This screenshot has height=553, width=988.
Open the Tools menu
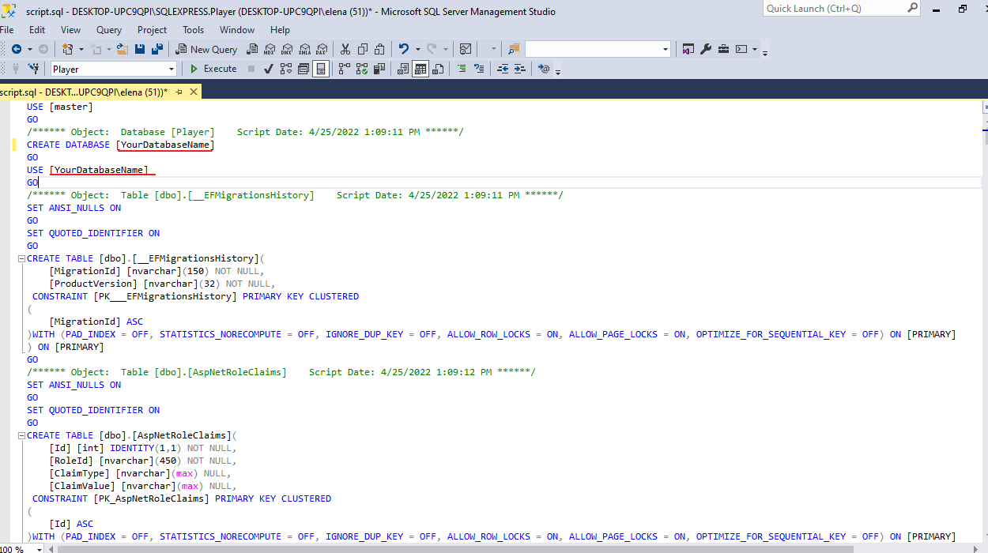click(x=193, y=29)
